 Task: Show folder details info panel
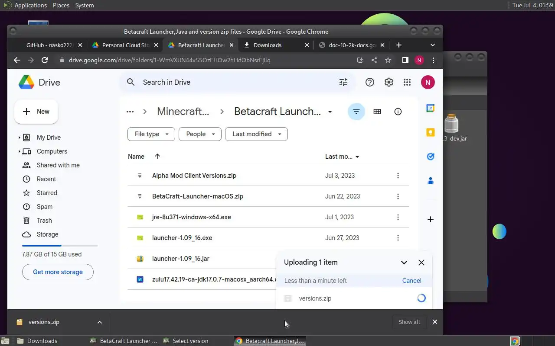tap(398, 112)
